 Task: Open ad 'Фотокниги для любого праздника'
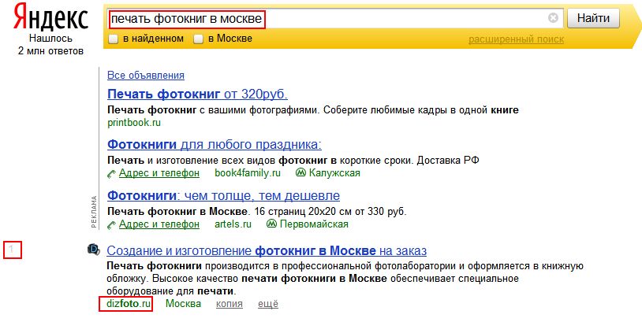coord(215,145)
